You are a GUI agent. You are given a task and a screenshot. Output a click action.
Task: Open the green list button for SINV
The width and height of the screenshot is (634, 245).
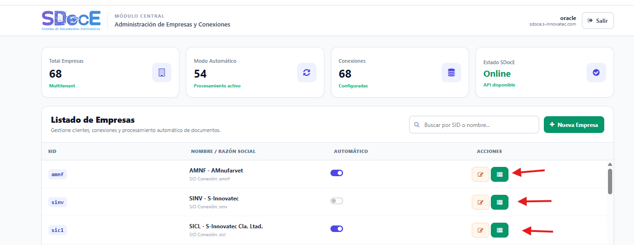(500, 202)
